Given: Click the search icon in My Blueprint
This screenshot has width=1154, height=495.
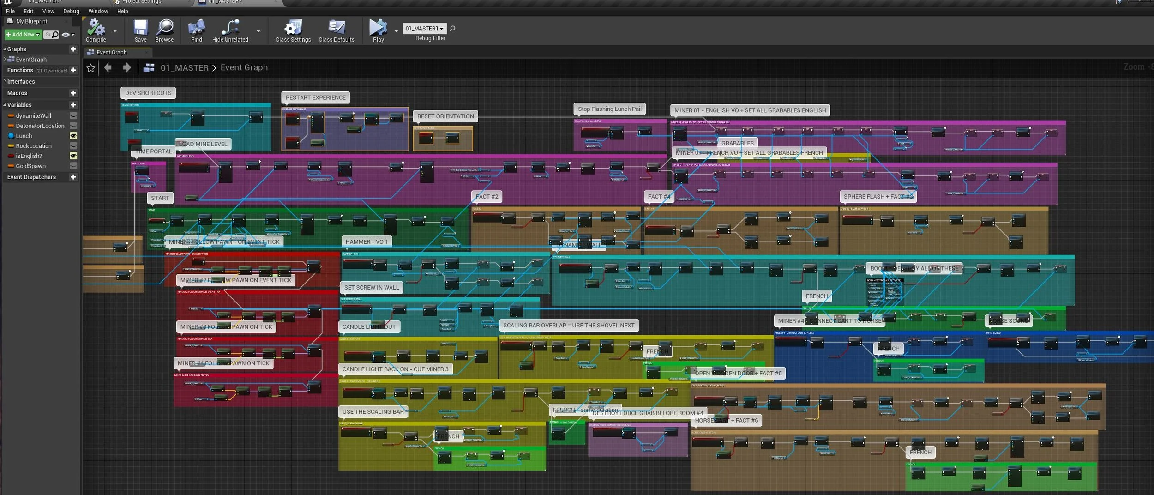Looking at the screenshot, I should (55, 35).
